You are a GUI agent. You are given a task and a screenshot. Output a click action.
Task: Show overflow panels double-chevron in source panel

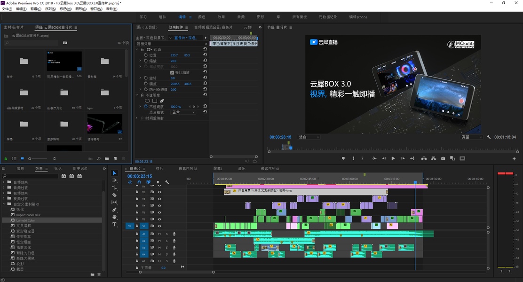(260, 27)
